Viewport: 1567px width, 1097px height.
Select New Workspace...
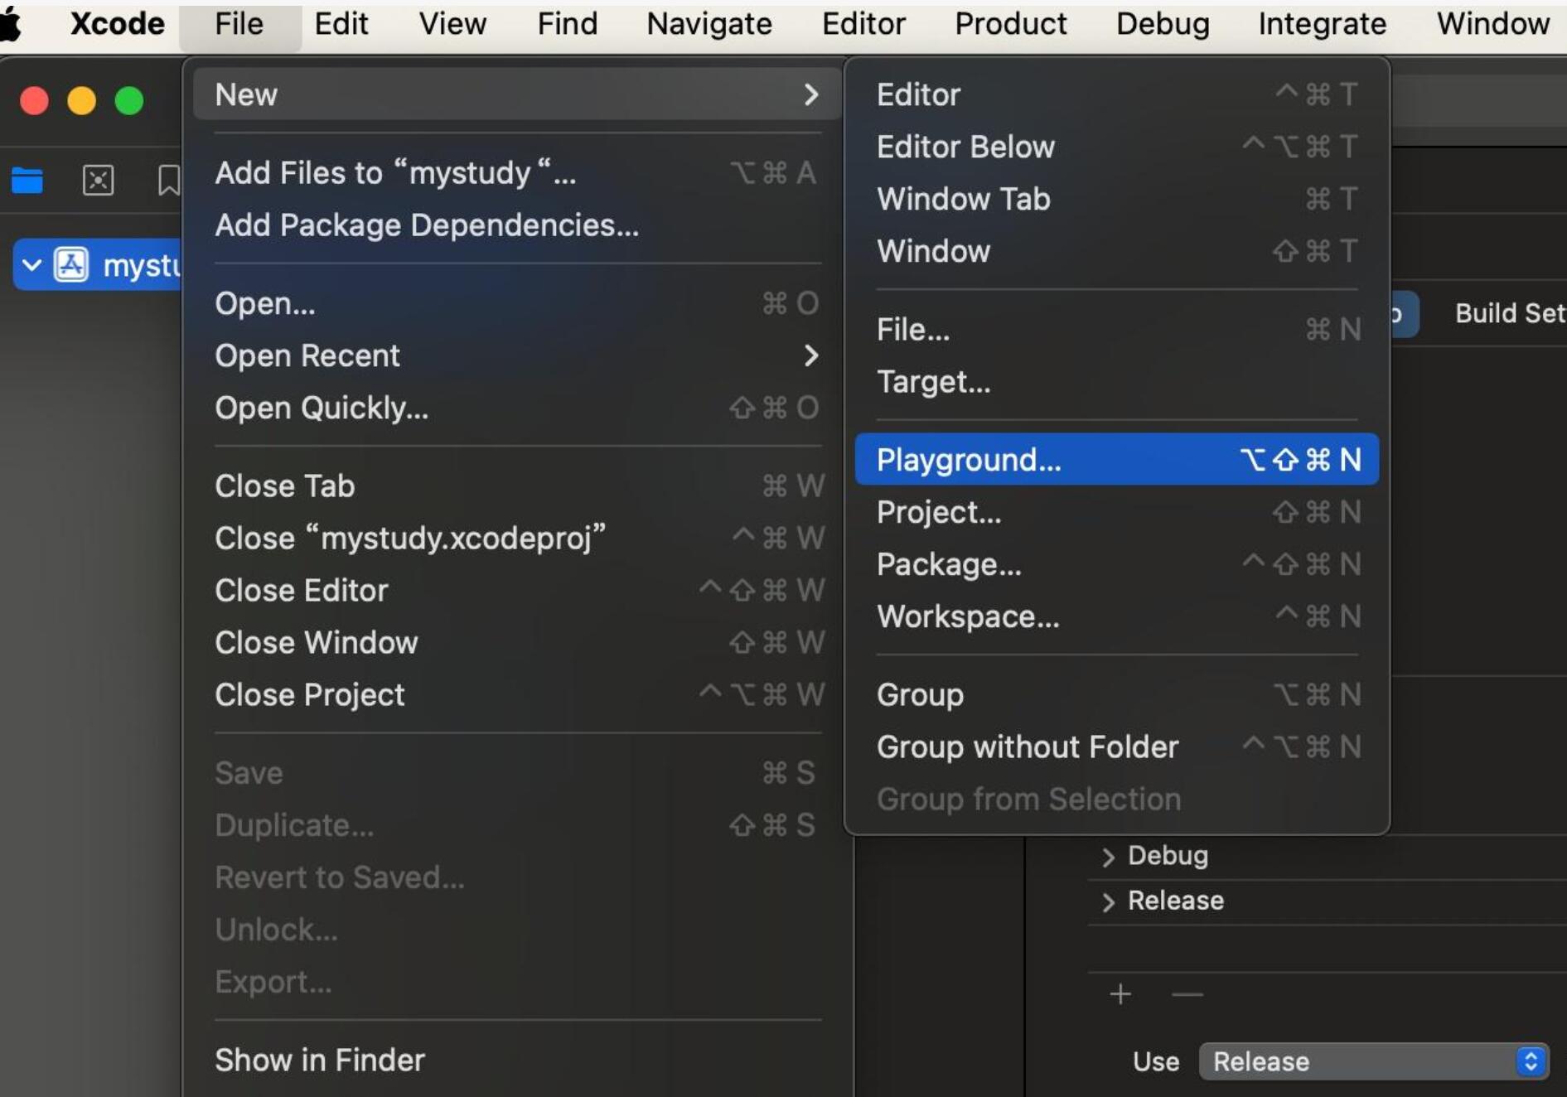pyautogui.click(x=1116, y=616)
